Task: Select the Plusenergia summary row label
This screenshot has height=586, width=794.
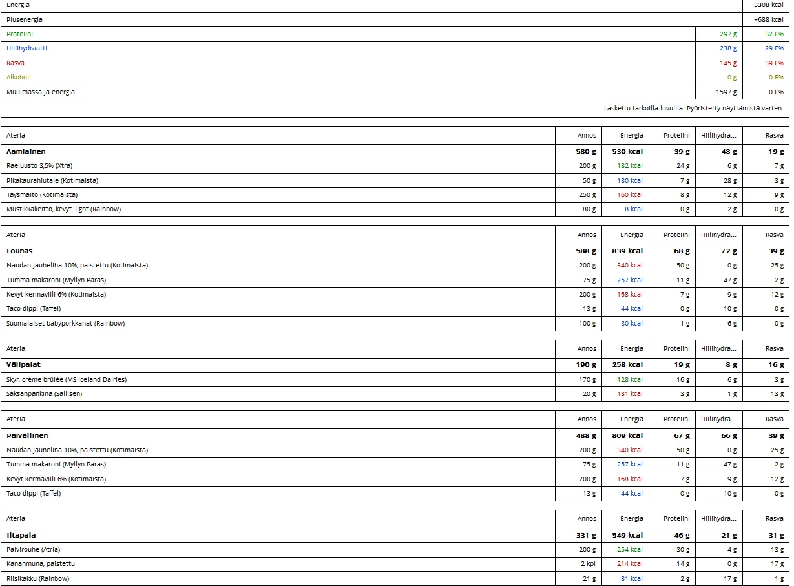Action: point(25,19)
